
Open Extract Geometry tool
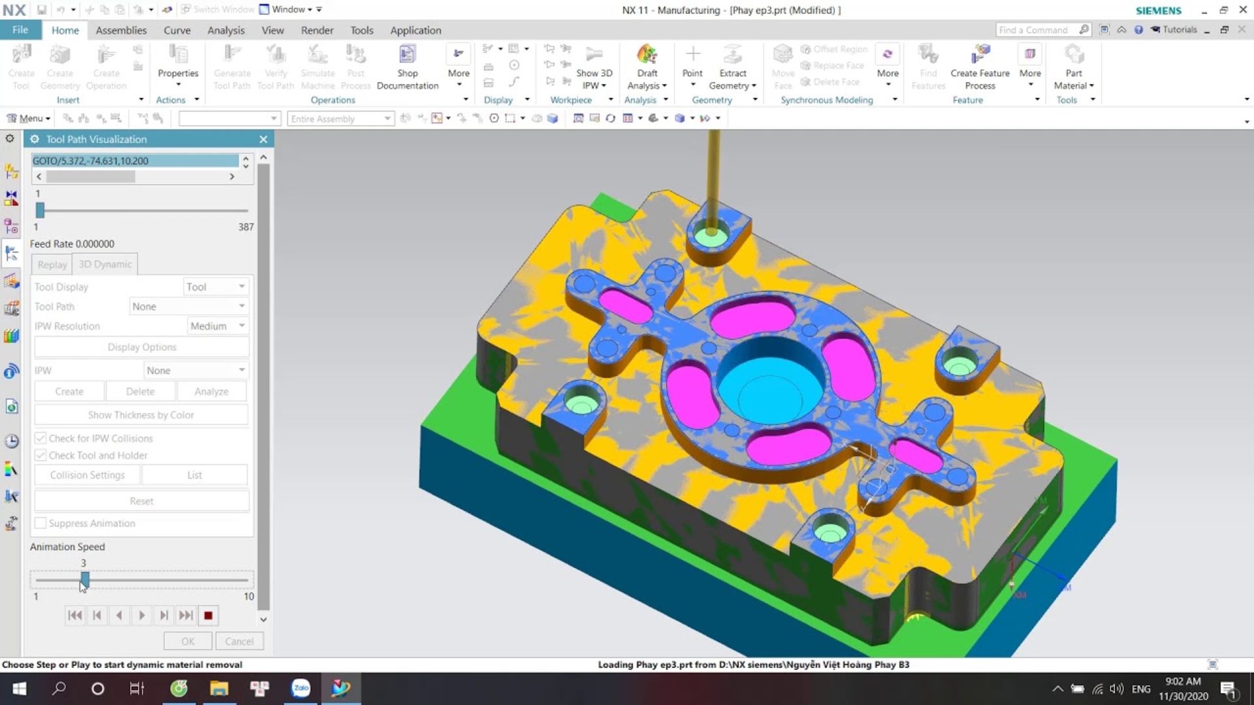pyautogui.click(x=733, y=67)
